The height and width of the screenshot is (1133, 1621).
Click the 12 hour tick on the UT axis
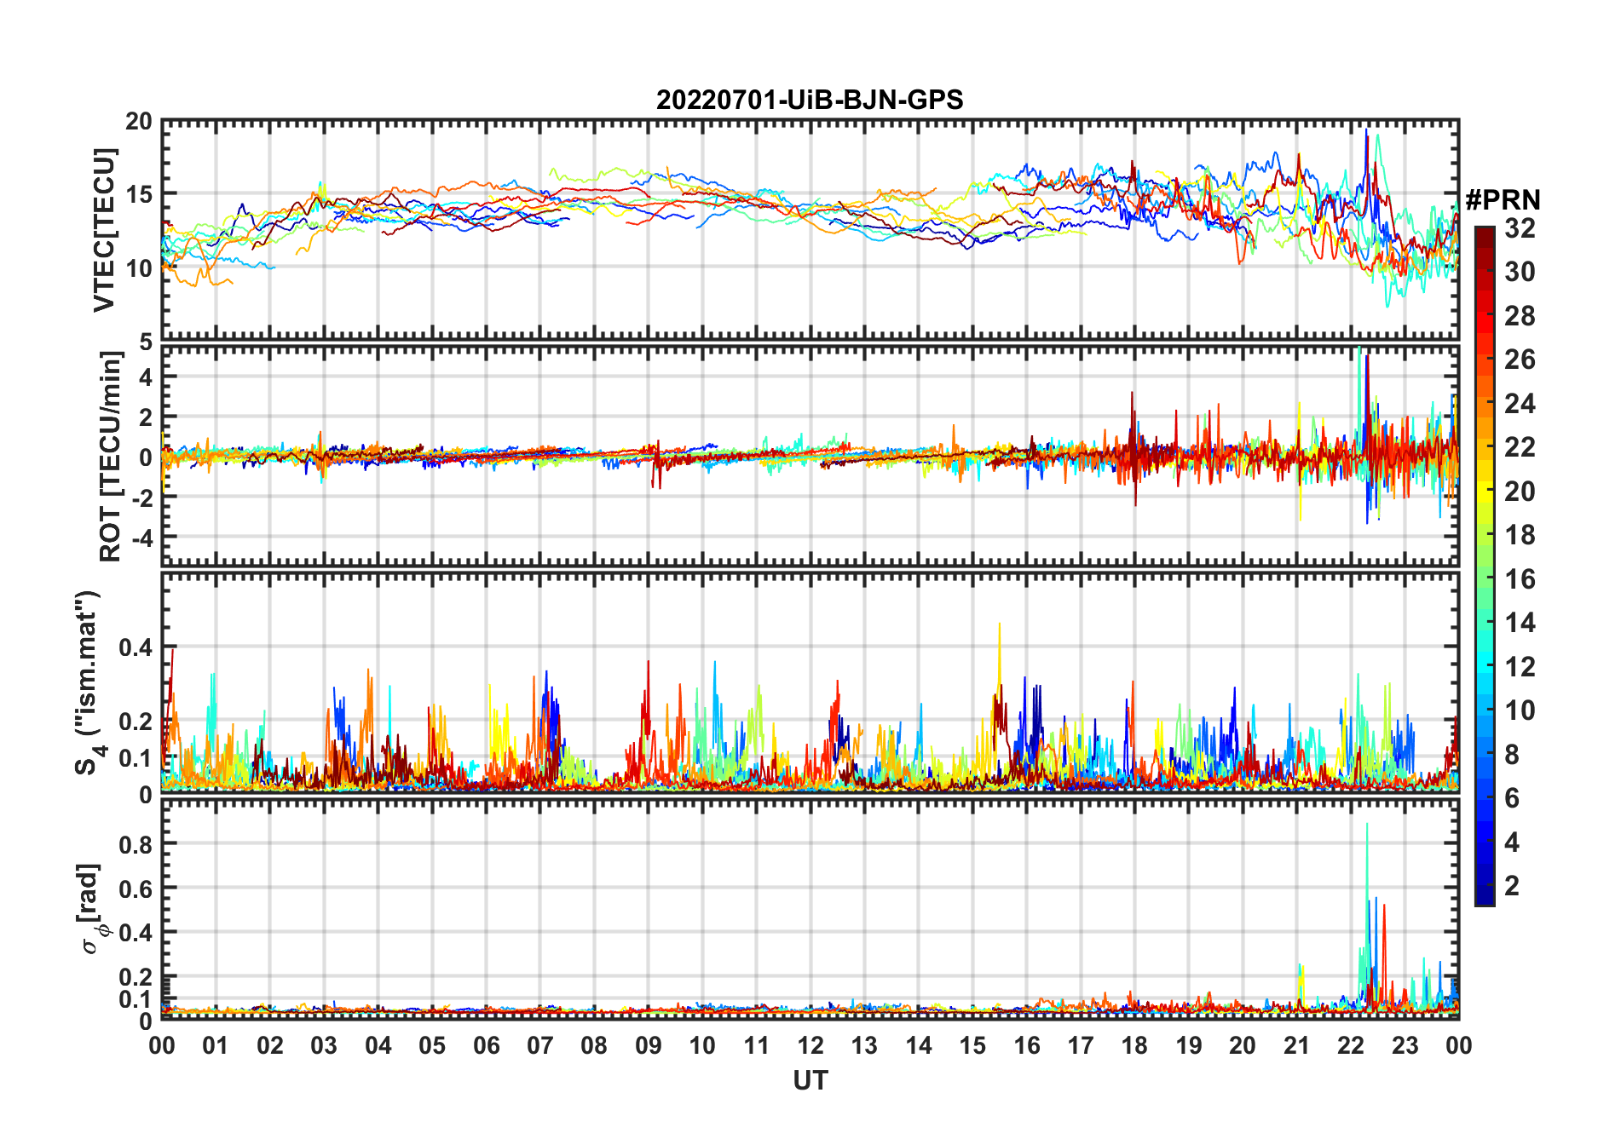810,1045
